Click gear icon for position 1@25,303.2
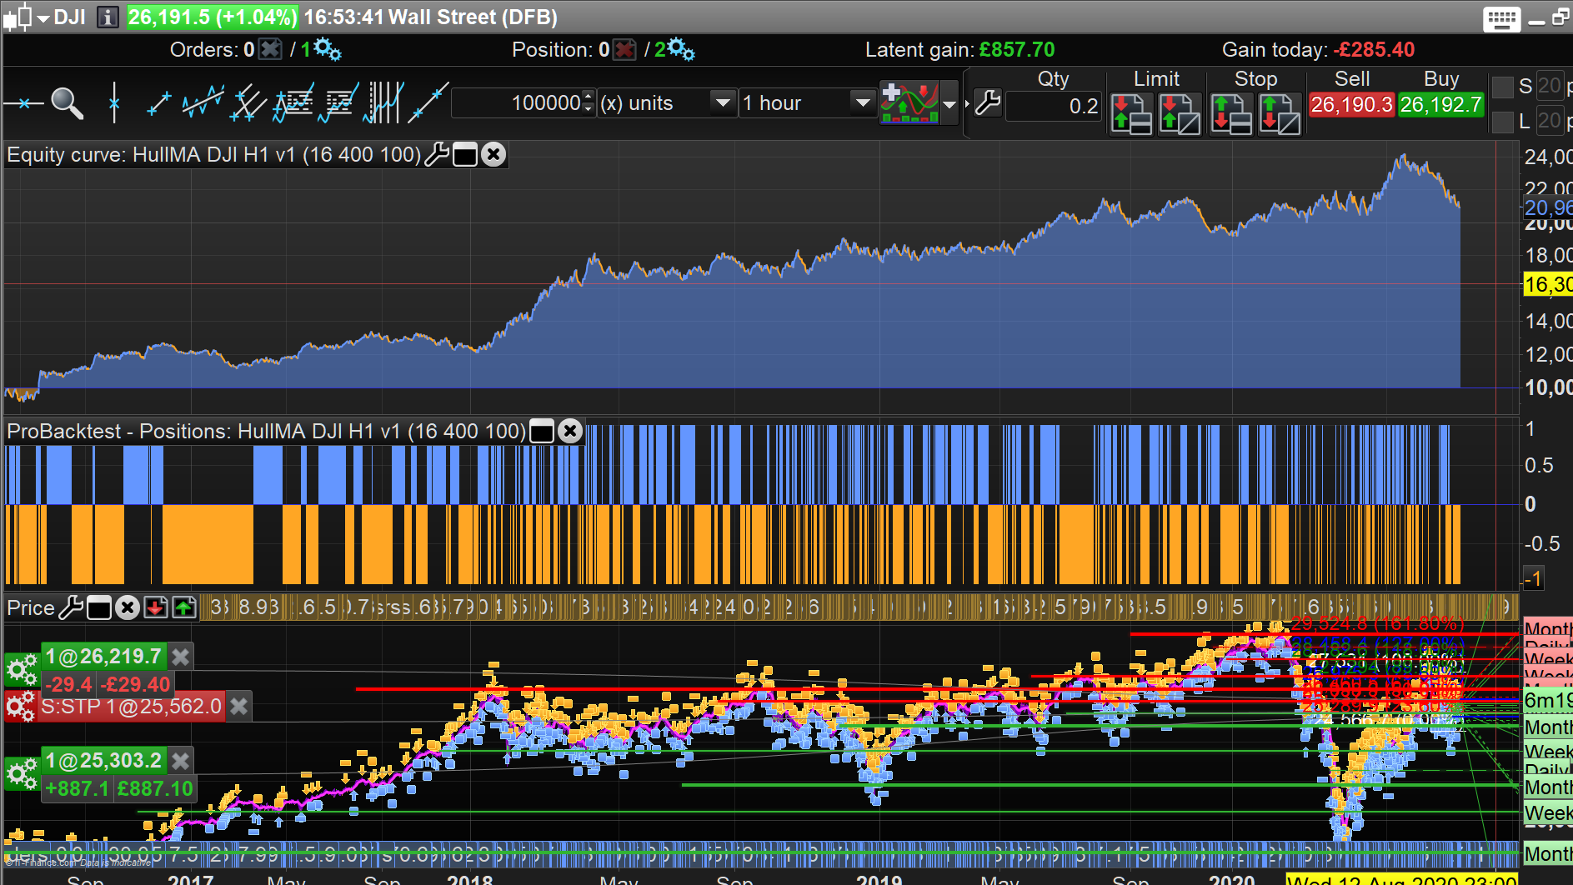 22,774
